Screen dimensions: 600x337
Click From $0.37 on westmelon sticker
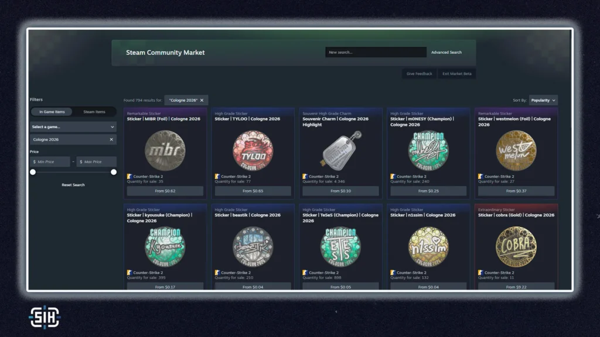coord(516,191)
